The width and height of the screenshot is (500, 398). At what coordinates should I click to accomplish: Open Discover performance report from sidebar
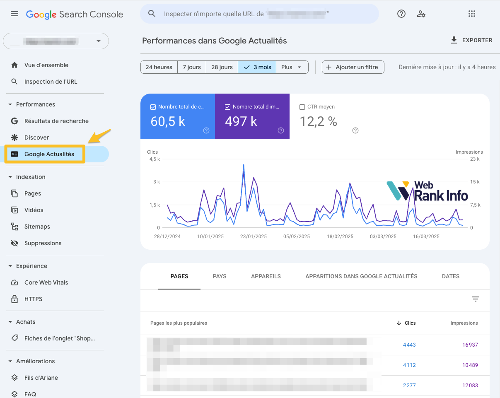(x=37, y=137)
